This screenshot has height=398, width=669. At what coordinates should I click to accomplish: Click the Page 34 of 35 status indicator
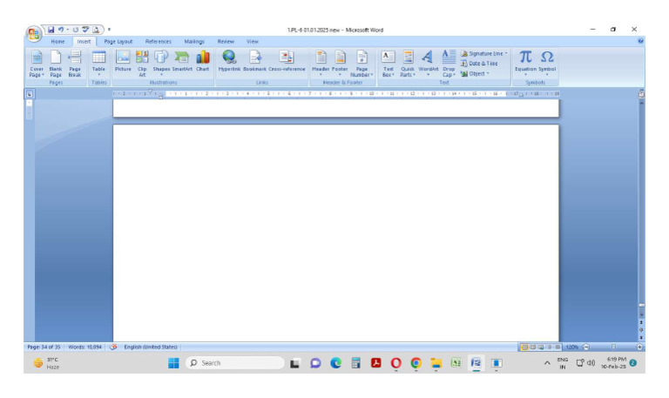pyautogui.click(x=44, y=347)
